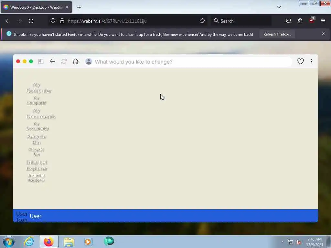Image resolution: width=331 pixels, height=248 pixels.
Task: Click the WebSim red close dot
Action: point(18,61)
